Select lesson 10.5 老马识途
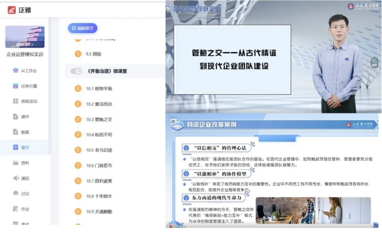382x233 pixels. click(98, 150)
